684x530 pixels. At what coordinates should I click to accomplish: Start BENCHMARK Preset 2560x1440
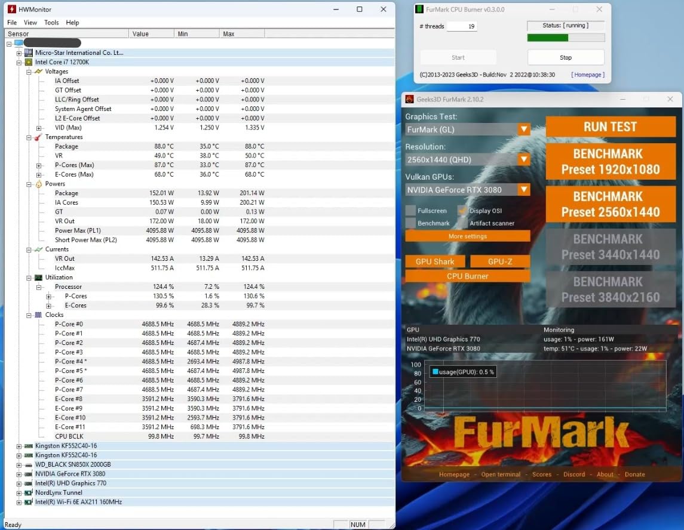[x=611, y=204]
